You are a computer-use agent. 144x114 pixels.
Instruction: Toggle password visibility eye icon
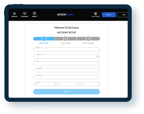(98, 56)
